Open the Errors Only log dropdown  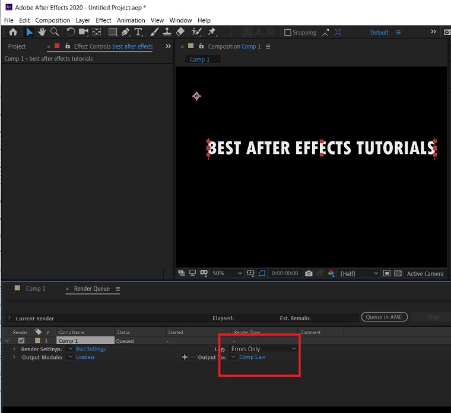tap(263, 349)
